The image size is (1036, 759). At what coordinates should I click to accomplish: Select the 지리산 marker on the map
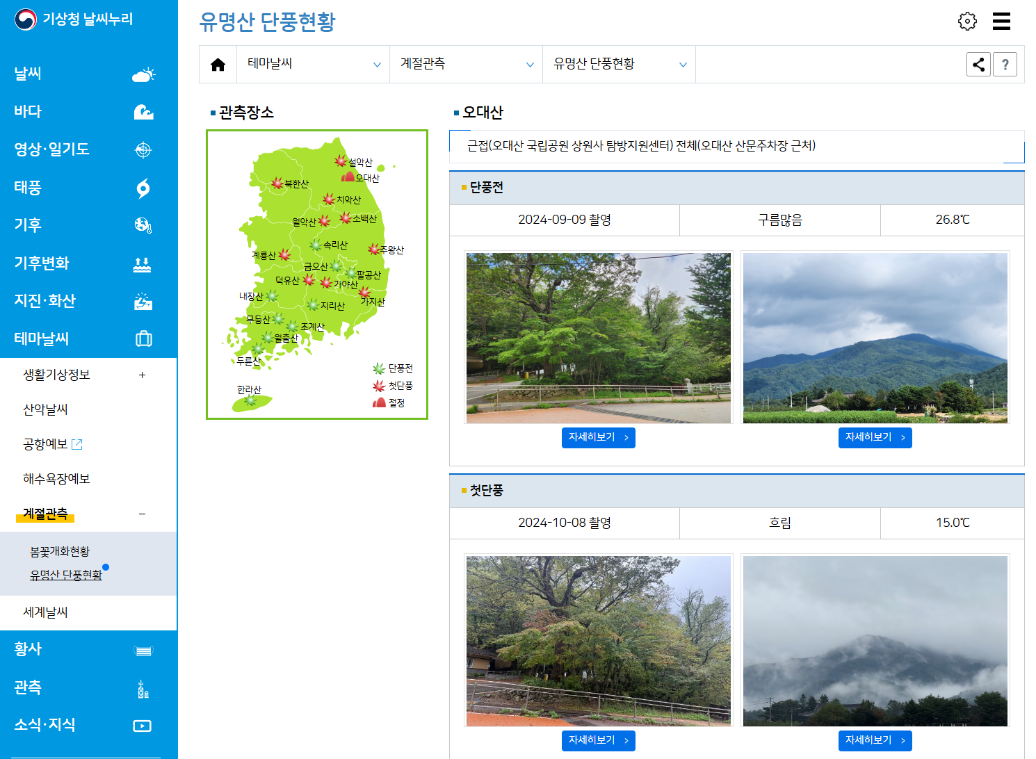(314, 305)
